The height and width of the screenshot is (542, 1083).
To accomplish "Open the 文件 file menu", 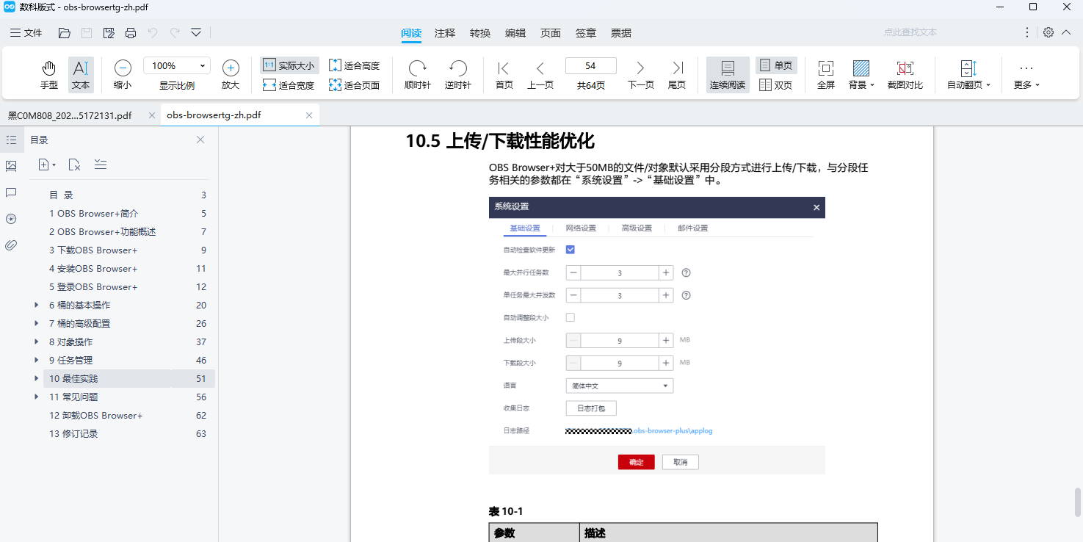I will (26, 33).
